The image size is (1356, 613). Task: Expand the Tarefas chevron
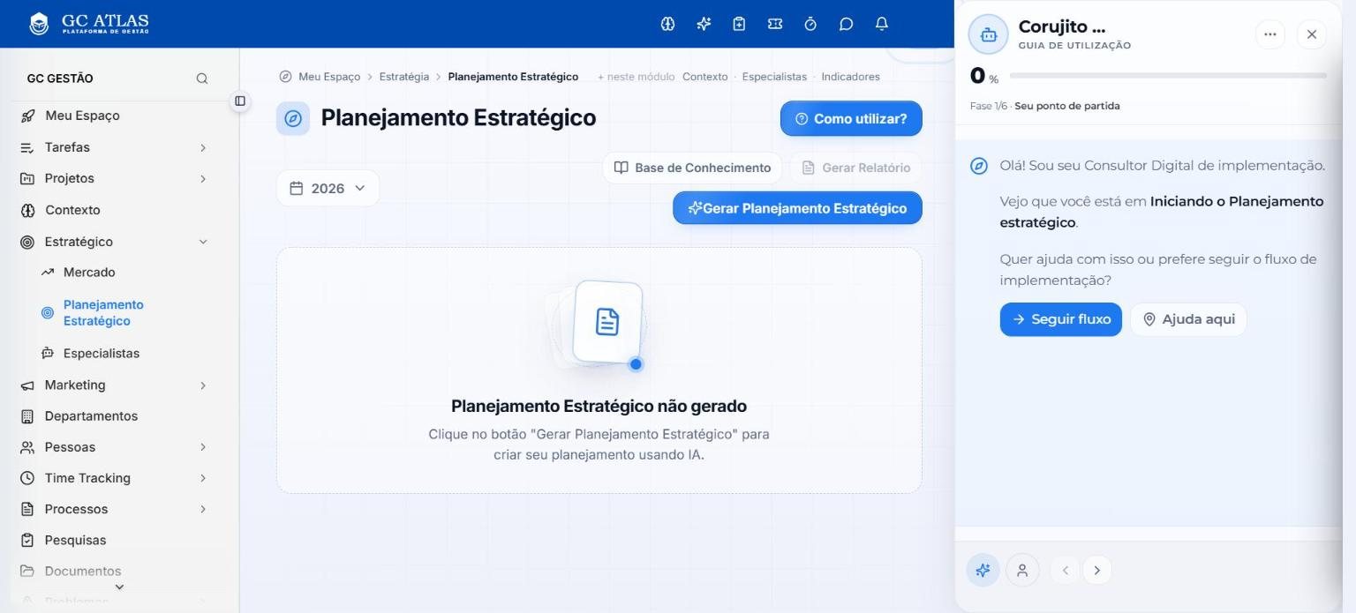(202, 147)
